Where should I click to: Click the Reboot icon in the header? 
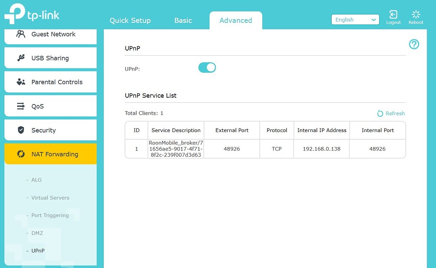416,14
